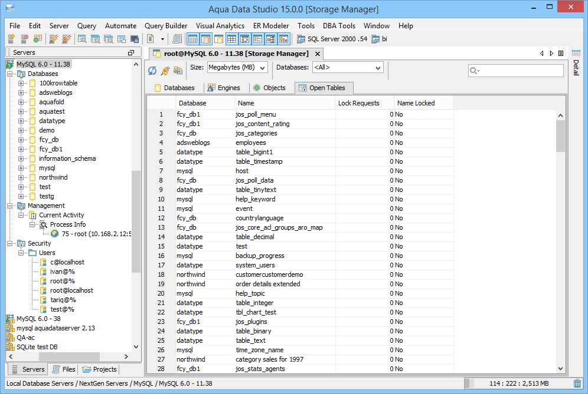Select the information_schema database
Viewport: 588px width, 394px height.
67,158
